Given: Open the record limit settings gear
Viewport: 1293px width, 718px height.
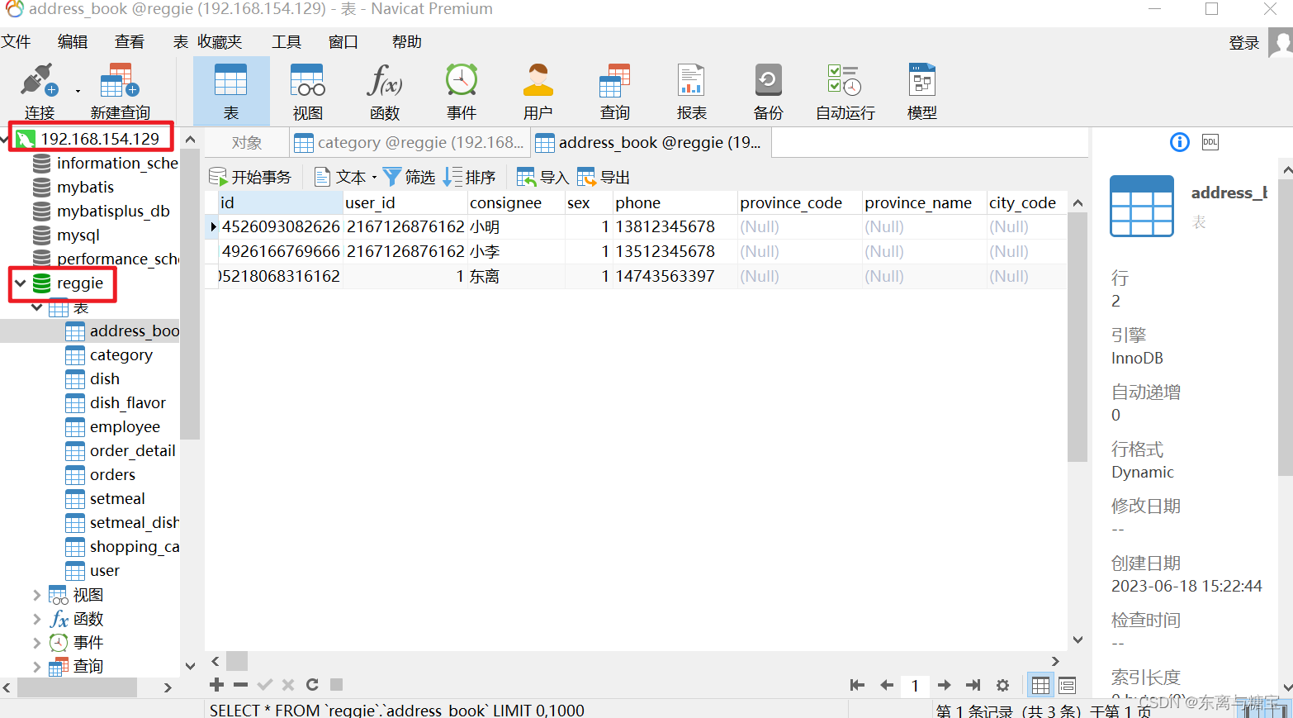Looking at the screenshot, I should pyautogui.click(x=1002, y=685).
